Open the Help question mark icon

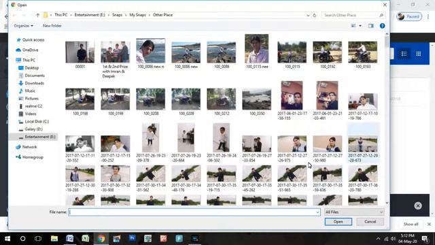pos(382,26)
